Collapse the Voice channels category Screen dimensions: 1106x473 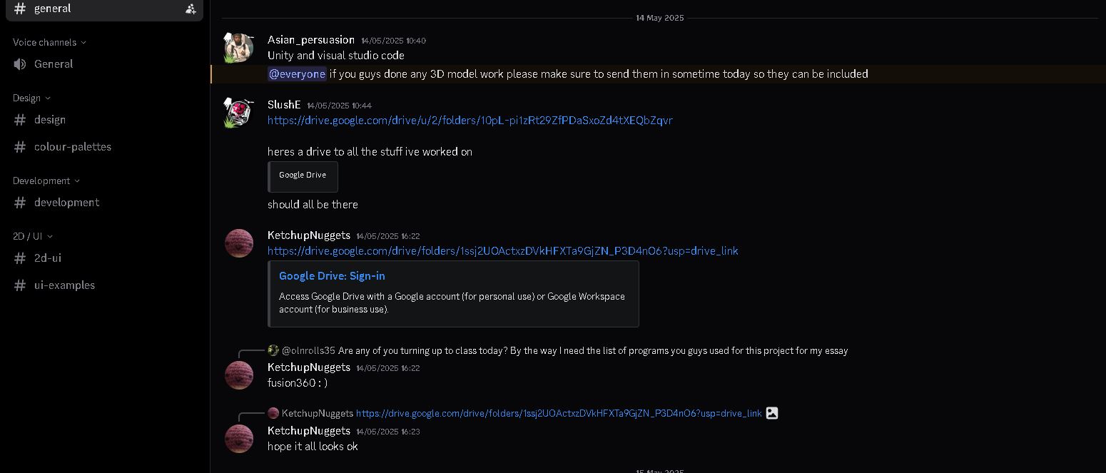coord(49,43)
